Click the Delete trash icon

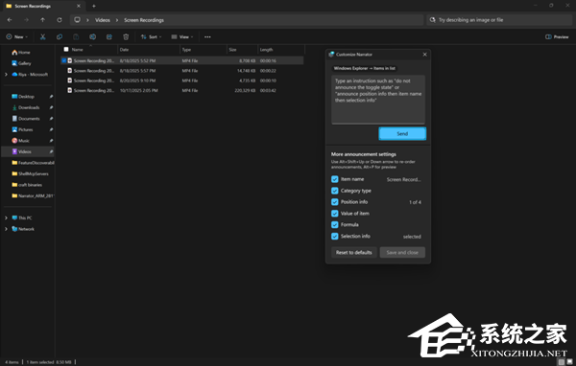(x=126, y=36)
